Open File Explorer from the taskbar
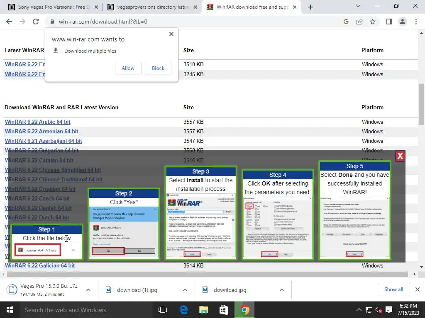Screen dimensions: 425x318 tap(203, 310)
